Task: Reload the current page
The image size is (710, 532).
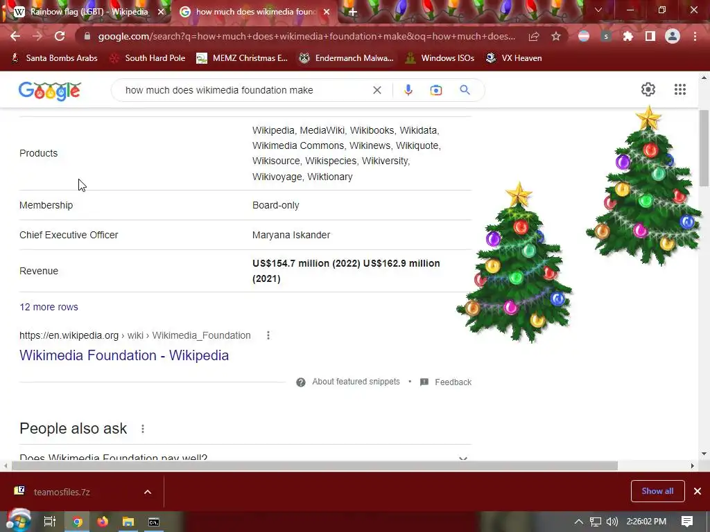Action: 60,36
